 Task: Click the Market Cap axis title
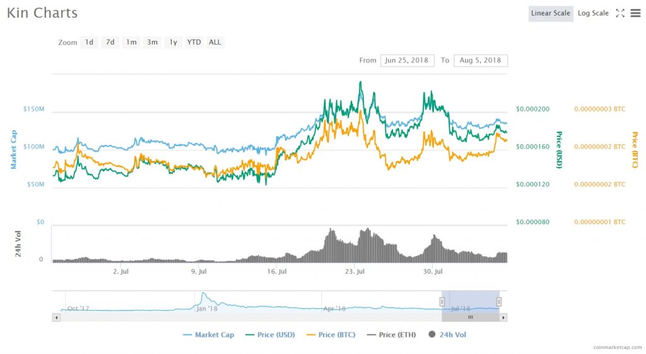tap(14, 150)
